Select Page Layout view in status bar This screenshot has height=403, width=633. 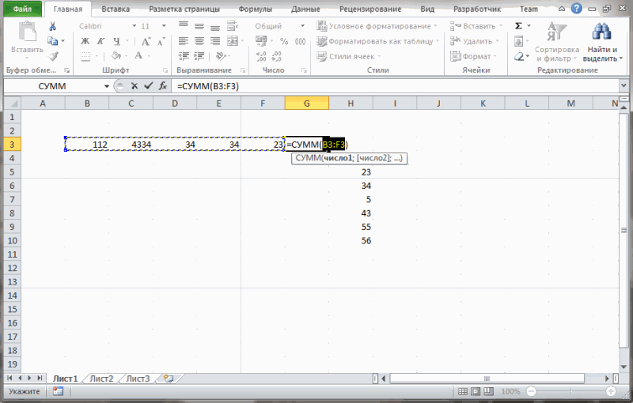pos(476,391)
